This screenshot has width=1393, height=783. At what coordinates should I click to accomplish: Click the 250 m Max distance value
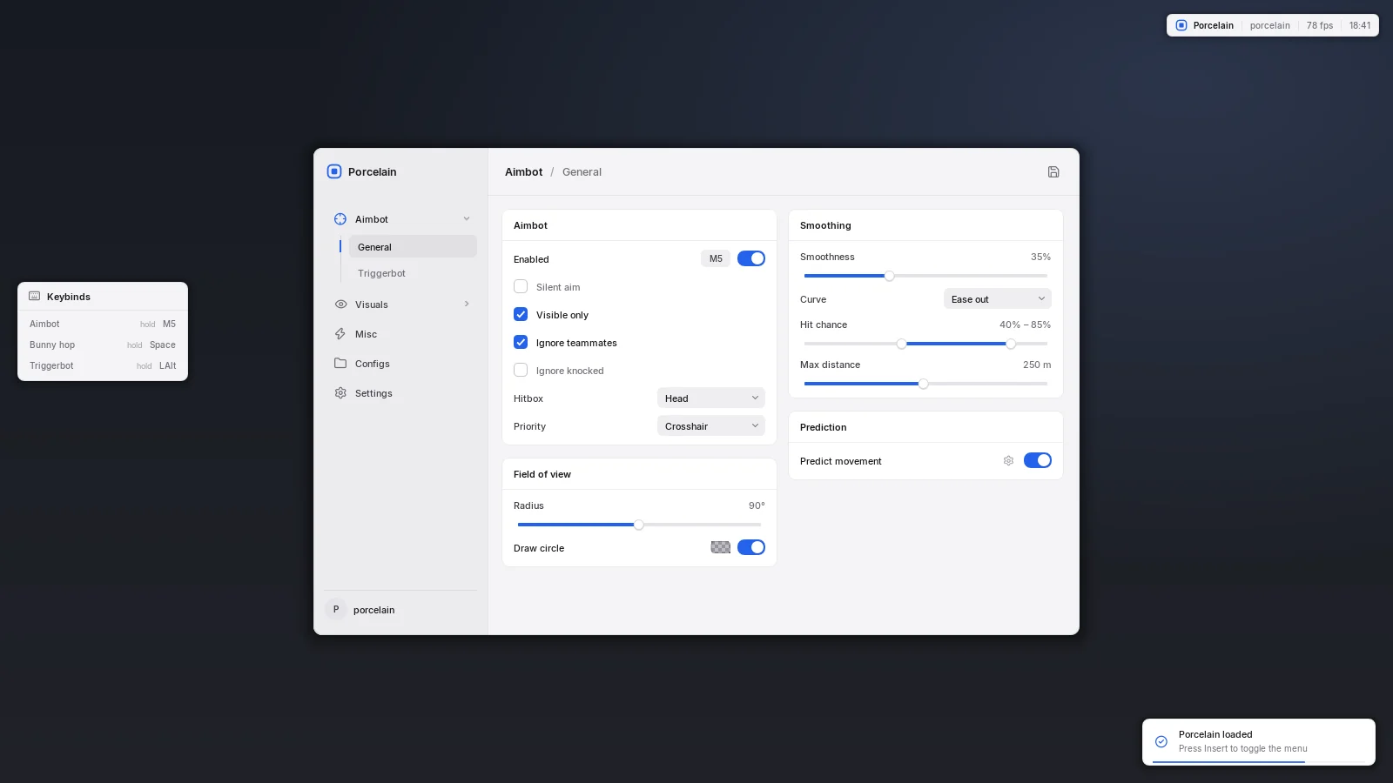coord(1037,365)
